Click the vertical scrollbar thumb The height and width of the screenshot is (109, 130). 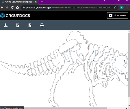[129, 65]
